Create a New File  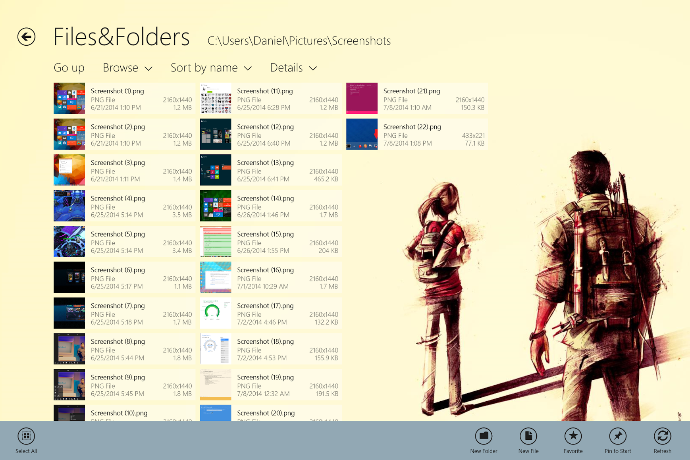[x=528, y=436]
